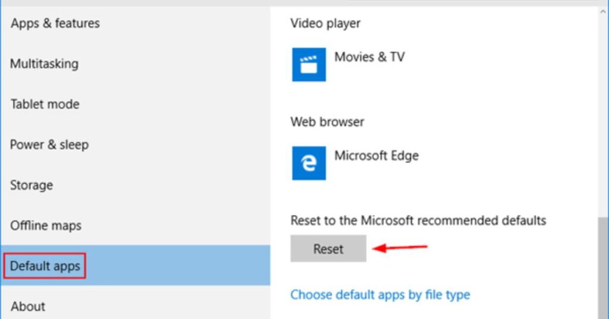Click the scrollbar track above the thumb

click(603, 117)
